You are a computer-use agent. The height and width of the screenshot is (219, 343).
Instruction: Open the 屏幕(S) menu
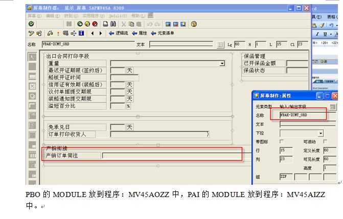(x=35, y=16)
